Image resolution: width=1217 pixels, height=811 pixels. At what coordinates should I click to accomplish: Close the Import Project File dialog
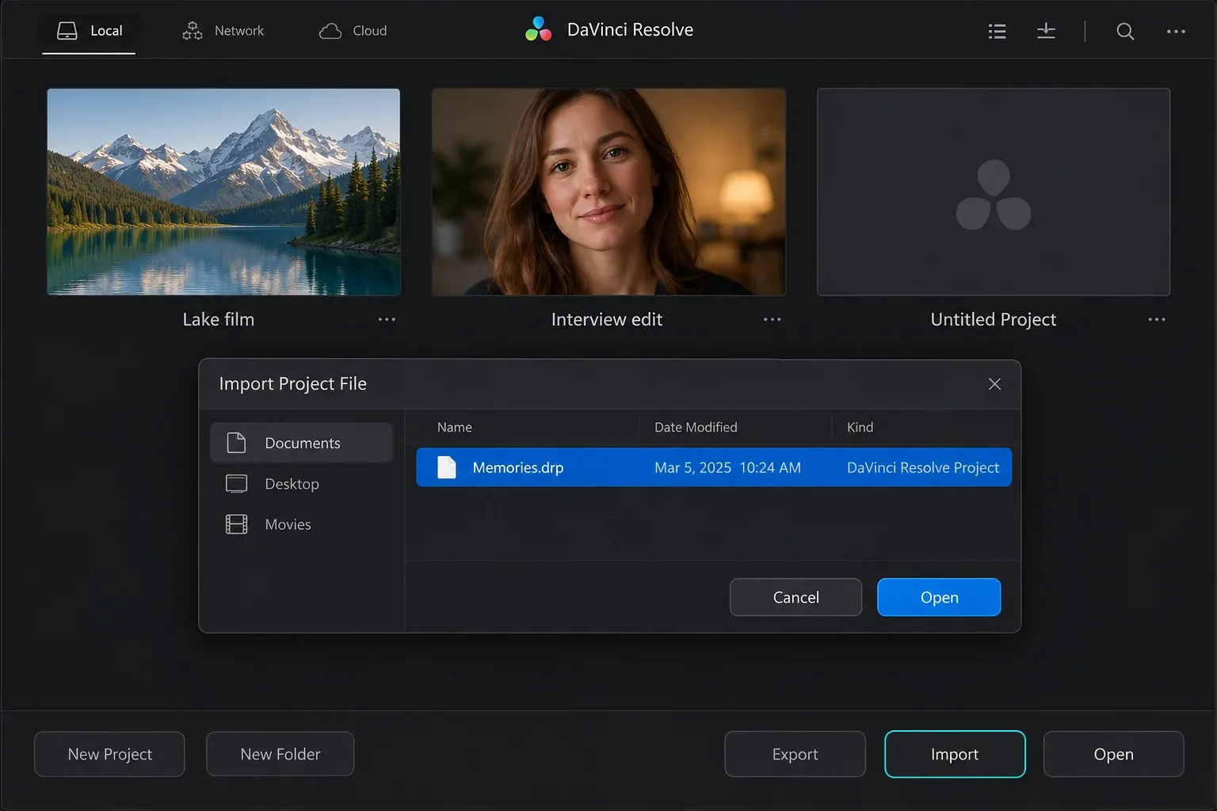[994, 384]
